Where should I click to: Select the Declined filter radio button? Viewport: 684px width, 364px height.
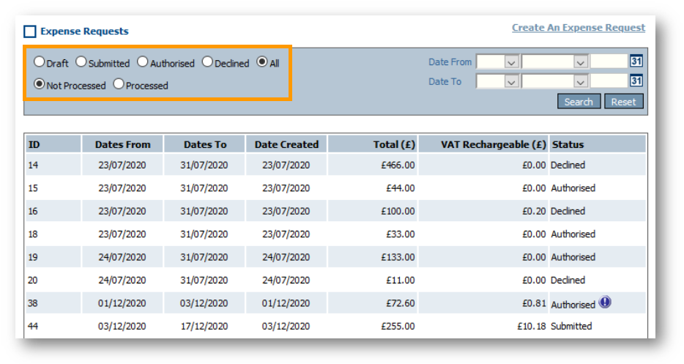coord(207,62)
